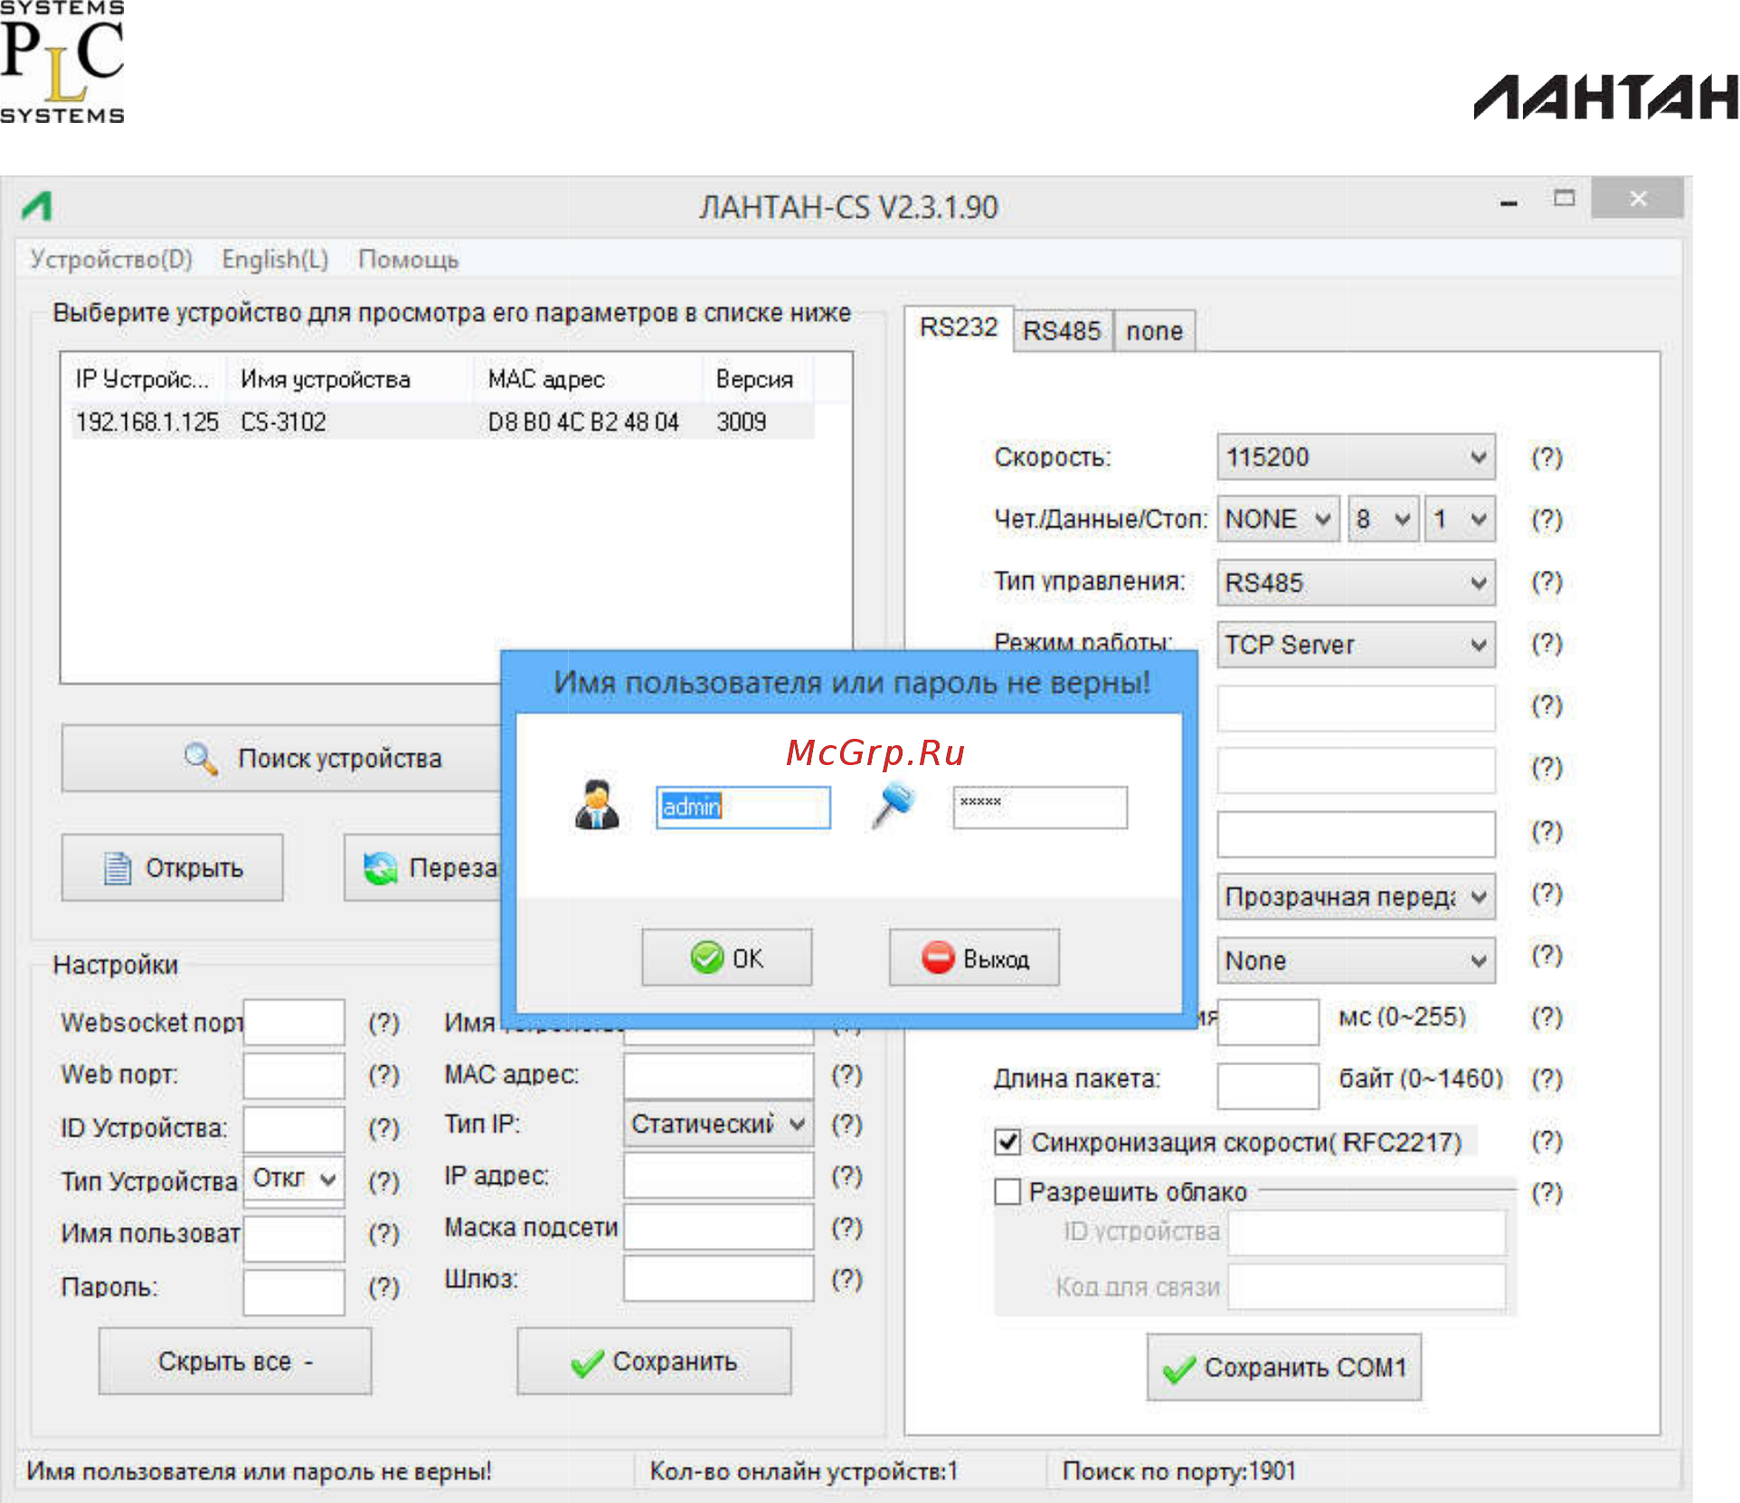Click the Сохранить COM1 button
Image resolution: width=1740 pixels, height=1503 pixels.
click(x=1284, y=1367)
